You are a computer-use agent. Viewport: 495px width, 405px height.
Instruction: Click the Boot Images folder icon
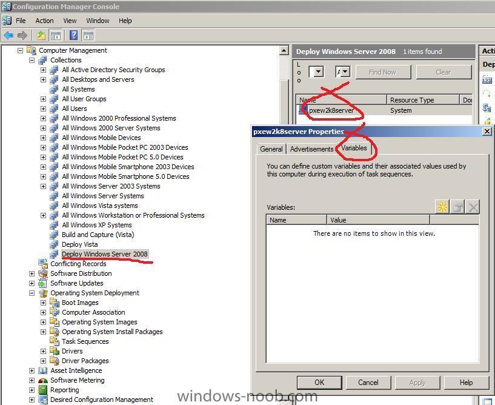point(55,303)
